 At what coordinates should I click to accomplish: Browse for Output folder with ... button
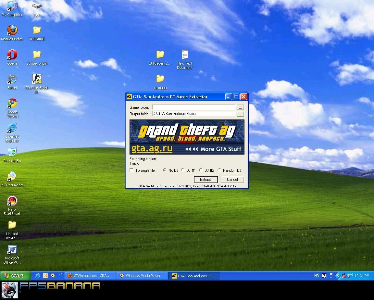pyautogui.click(x=240, y=114)
